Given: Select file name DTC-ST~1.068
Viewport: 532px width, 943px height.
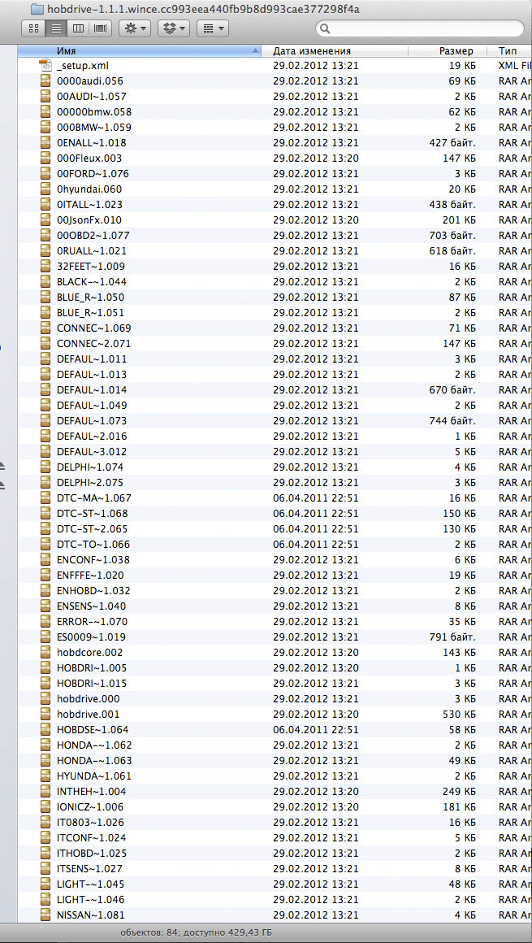Looking at the screenshot, I should click(92, 514).
